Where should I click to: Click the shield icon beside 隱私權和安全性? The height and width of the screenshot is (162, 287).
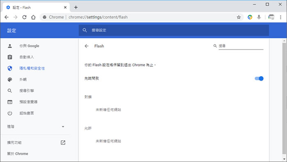tap(10, 68)
